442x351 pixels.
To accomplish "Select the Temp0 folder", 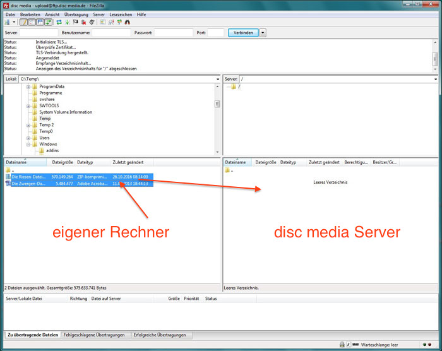I will (45, 131).
